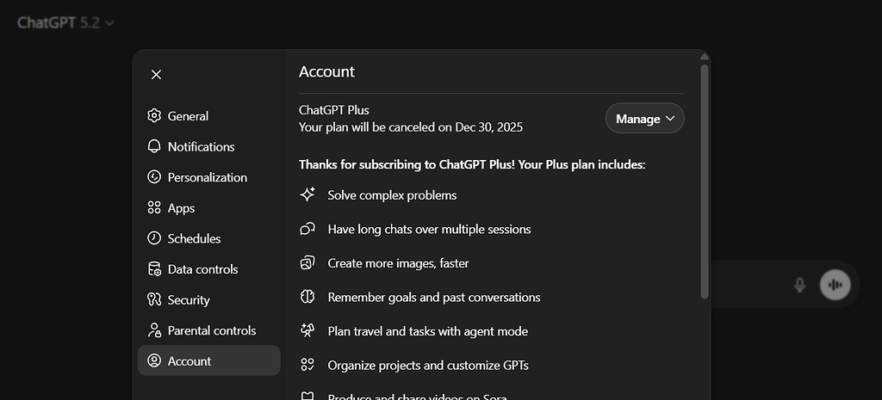Click the Notifications bell icon
Viewport: 882px width, 400px height.
coord(154,146)
